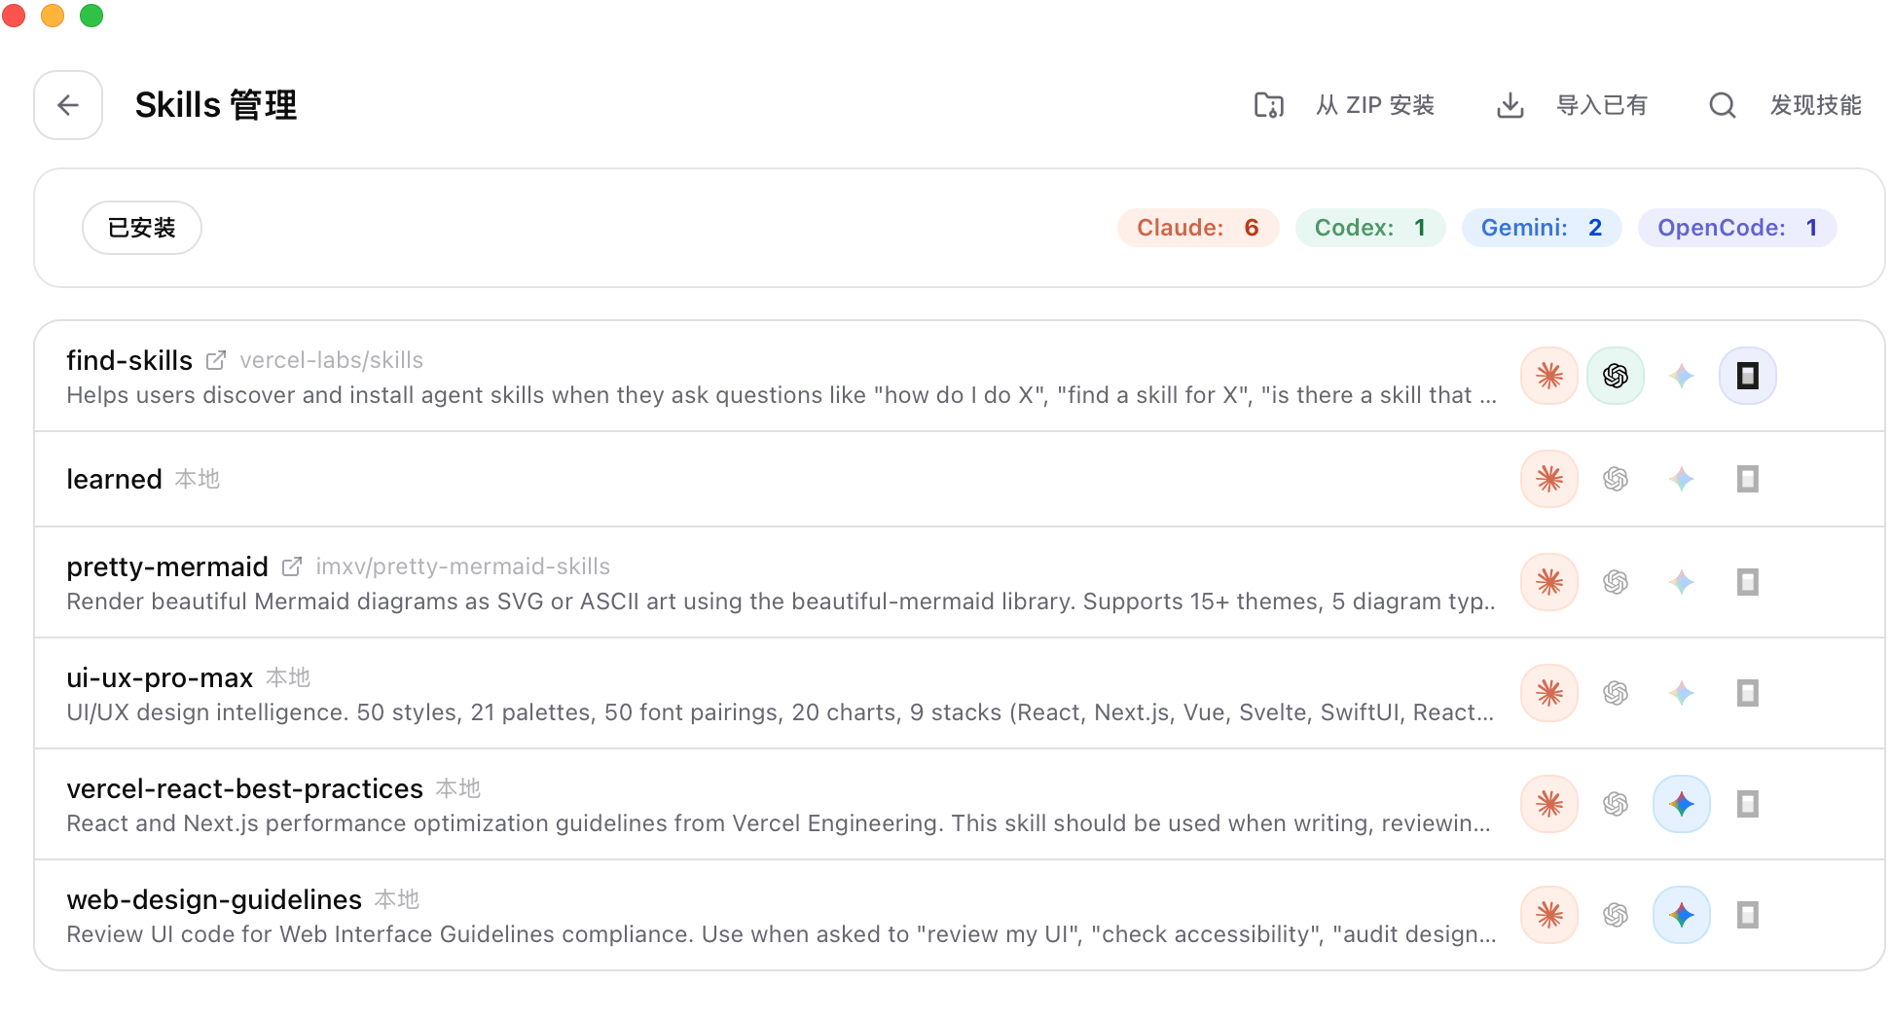The width and height of the screenshot is (1892, 1020).
Task: Enable Codex icon for pretty-mermaid
Action: pyautogui.click(x=1616, y=582)
